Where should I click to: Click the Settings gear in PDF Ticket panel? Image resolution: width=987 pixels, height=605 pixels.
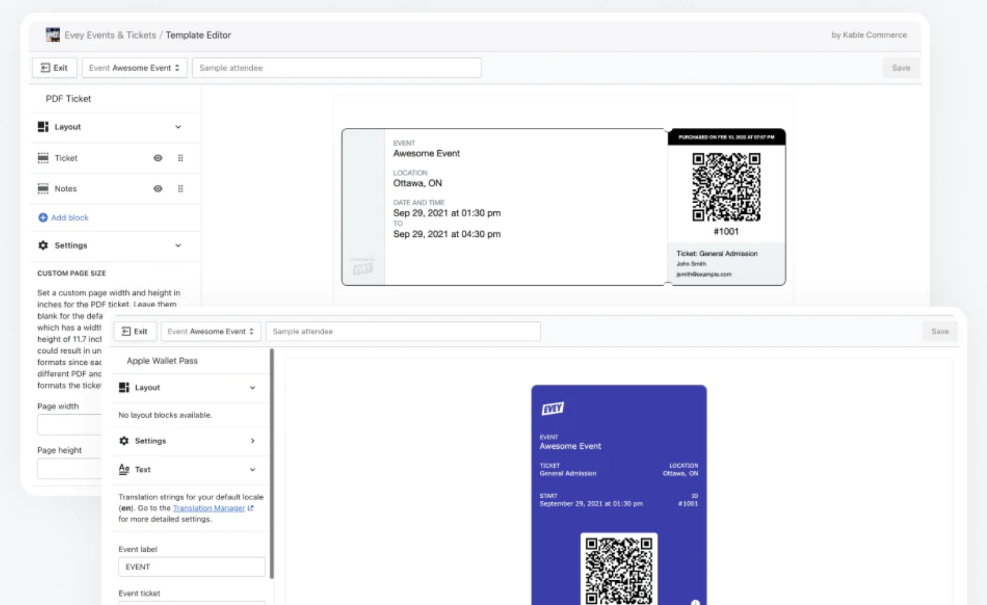pos(42,246)
